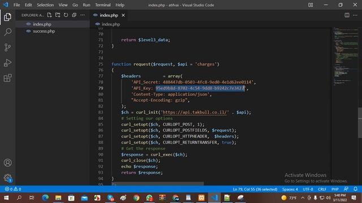
Task: Open the Accounts menu icon
Action: pyautogui.click(x=7, y=163)
